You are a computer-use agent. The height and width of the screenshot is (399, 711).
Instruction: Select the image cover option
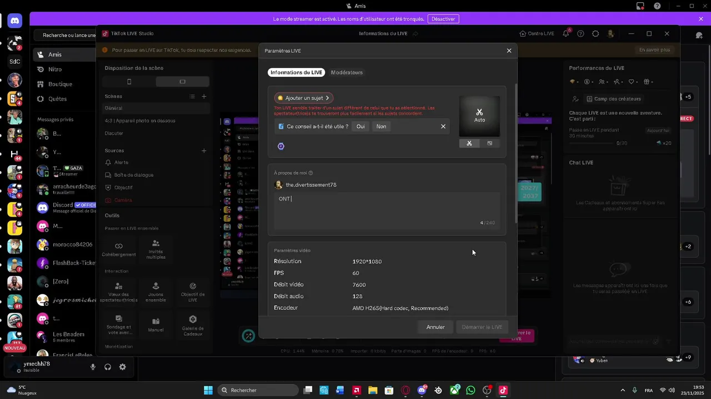coord(489,144)
